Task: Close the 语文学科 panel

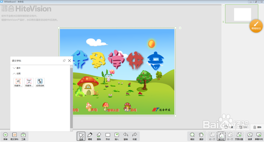Action: coord(69,61)
